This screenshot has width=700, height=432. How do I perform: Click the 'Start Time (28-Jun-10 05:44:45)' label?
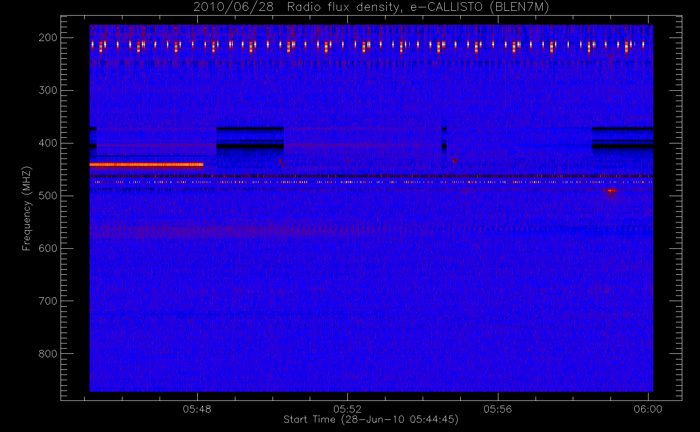tap(371, 419)
